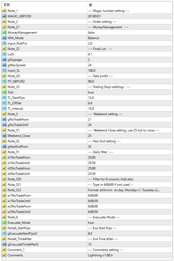Select the Note_6 Evacuate Mode note text
The width and height of the screenshot is (174, 261).
(104, 217)
